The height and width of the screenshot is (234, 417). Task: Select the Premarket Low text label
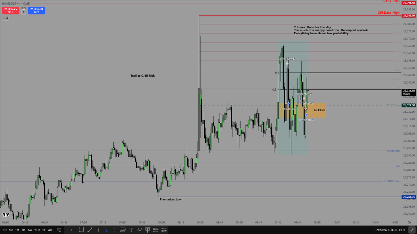point(170,199)
